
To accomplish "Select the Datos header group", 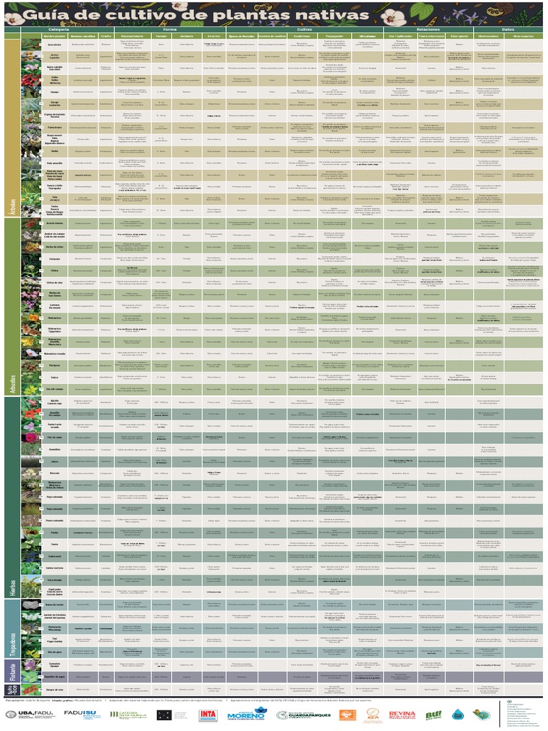I will pyautogui.click(x=508, y=29).
